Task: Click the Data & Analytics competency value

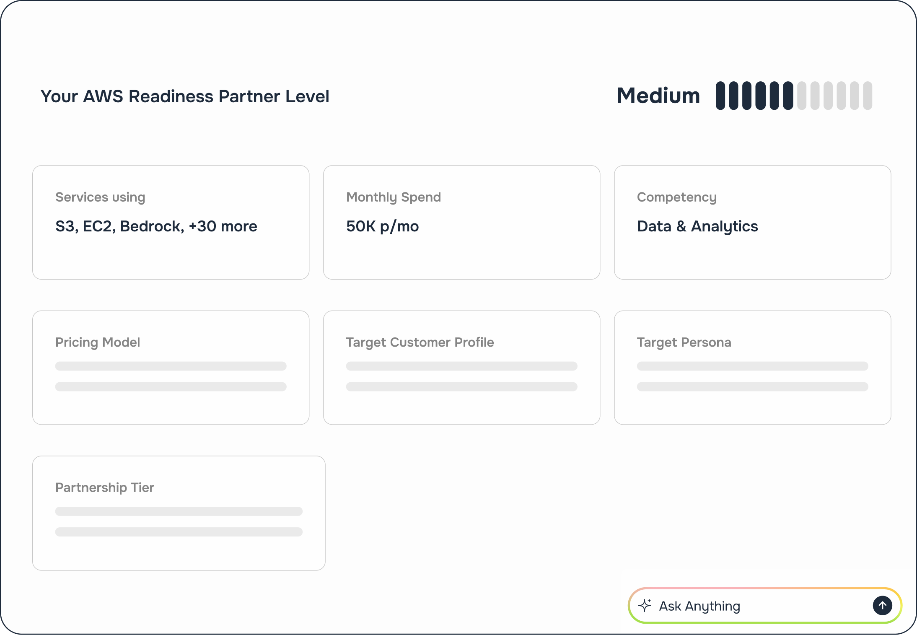Action: tap(697, 226)
